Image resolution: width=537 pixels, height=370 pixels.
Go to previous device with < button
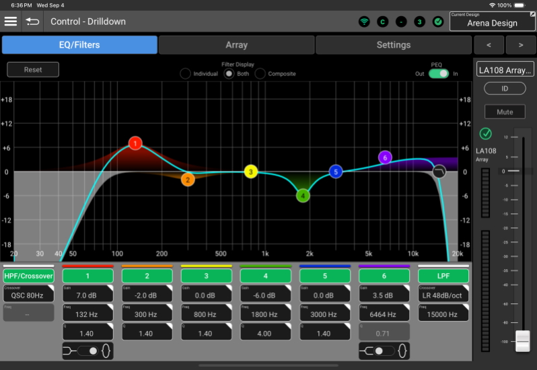[489, 45]
